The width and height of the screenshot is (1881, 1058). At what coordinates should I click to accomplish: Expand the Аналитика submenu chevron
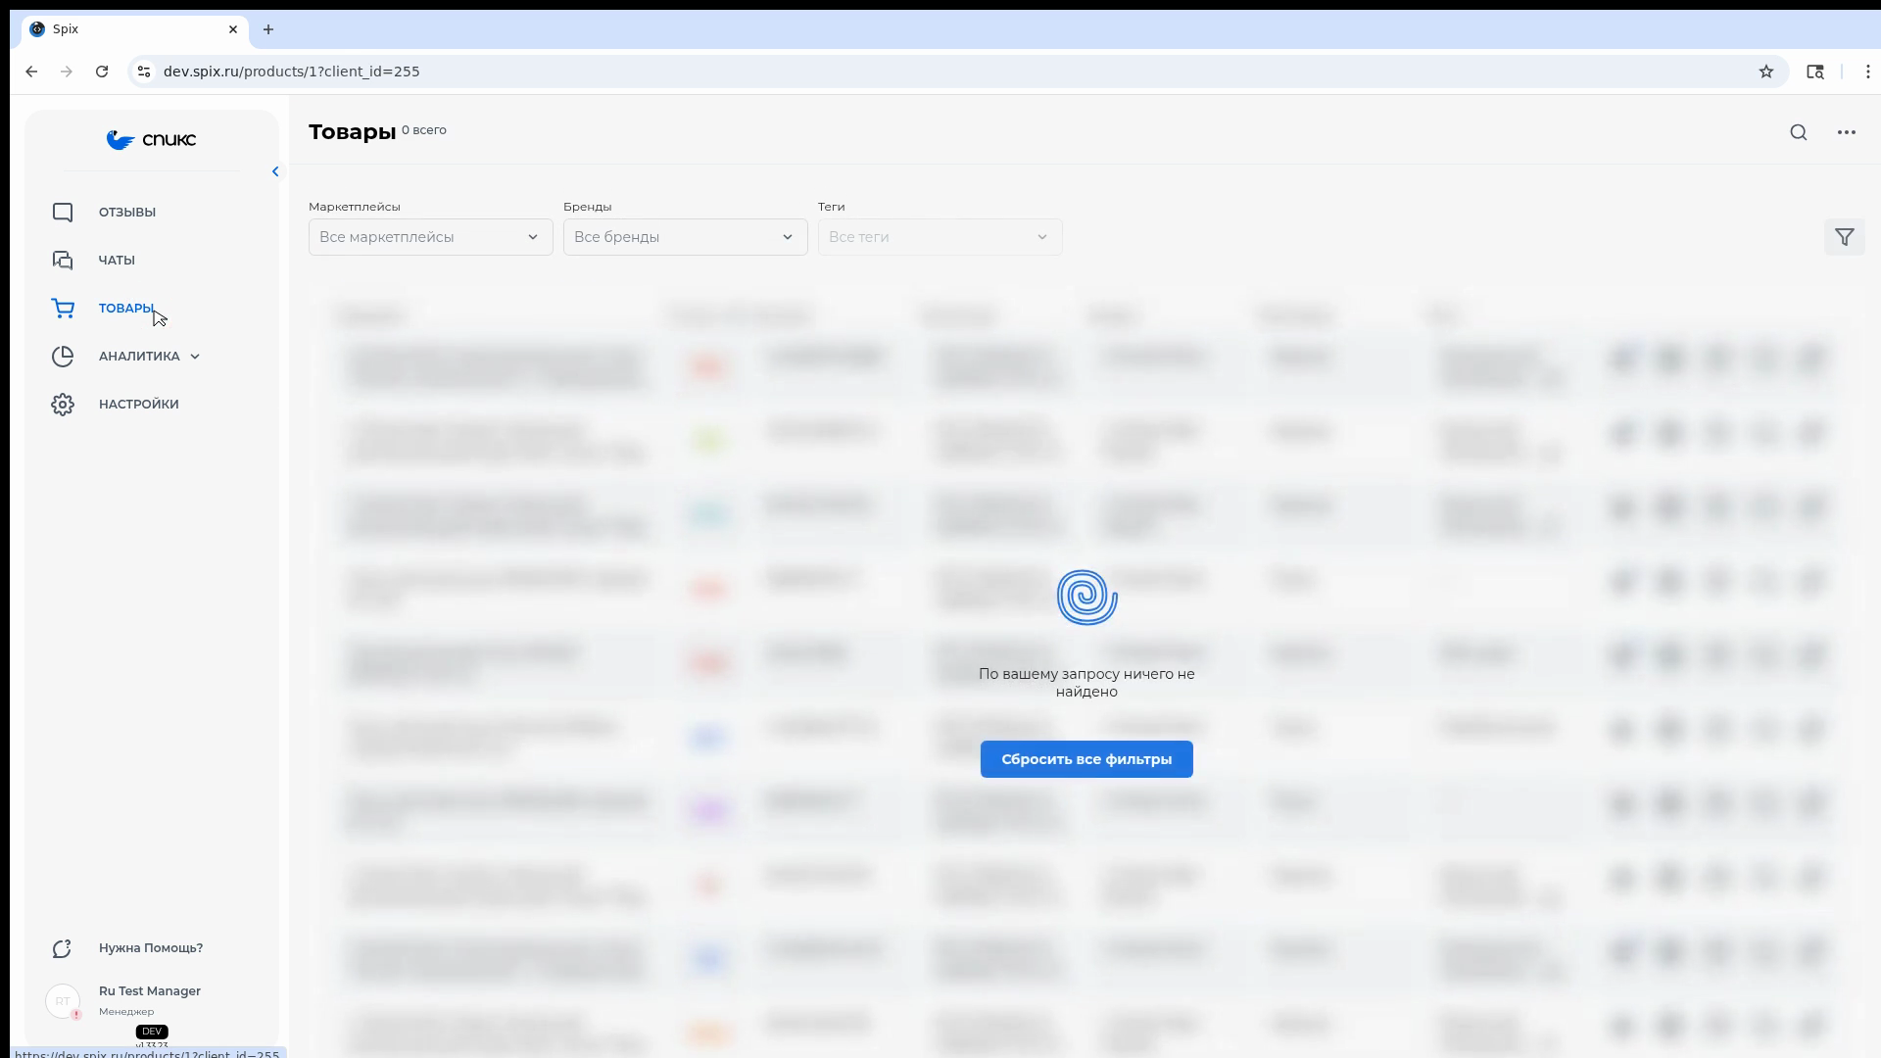coord(195,357)
